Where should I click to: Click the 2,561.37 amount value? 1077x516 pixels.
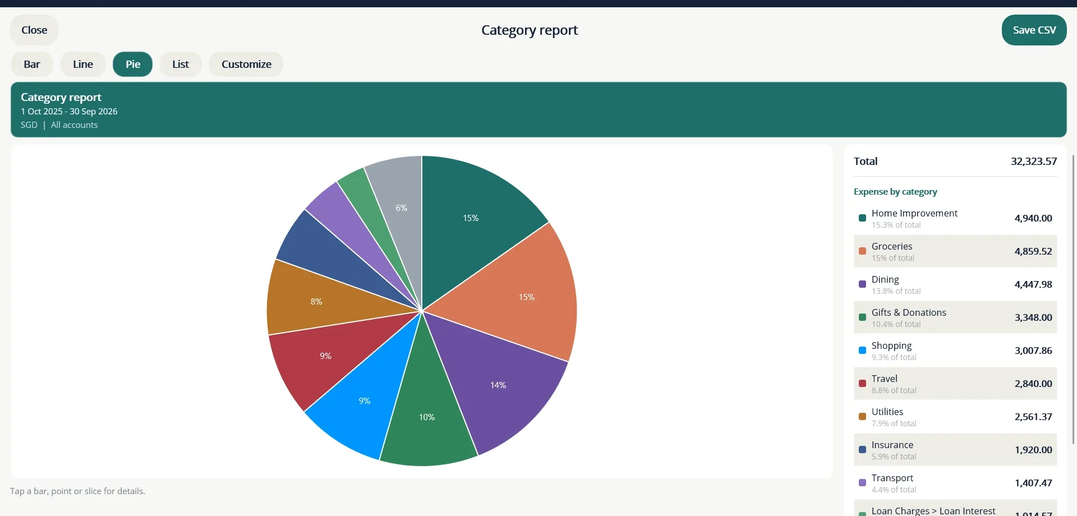tap(1033, 417)
